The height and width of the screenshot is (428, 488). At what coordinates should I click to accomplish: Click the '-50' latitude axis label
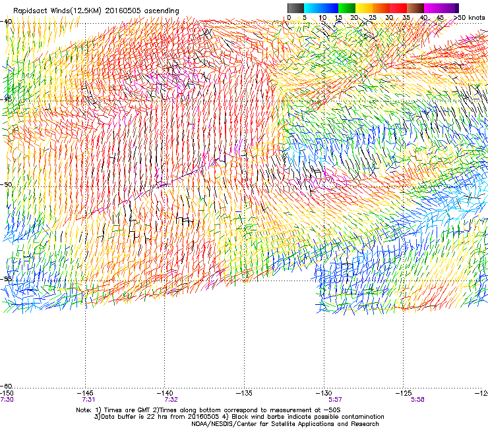[6, 184]
